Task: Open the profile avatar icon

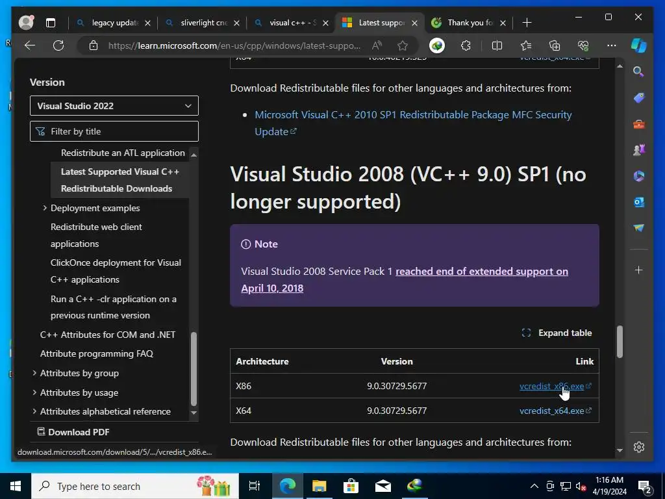Action: pyautogui.click(x=26, y=23)
